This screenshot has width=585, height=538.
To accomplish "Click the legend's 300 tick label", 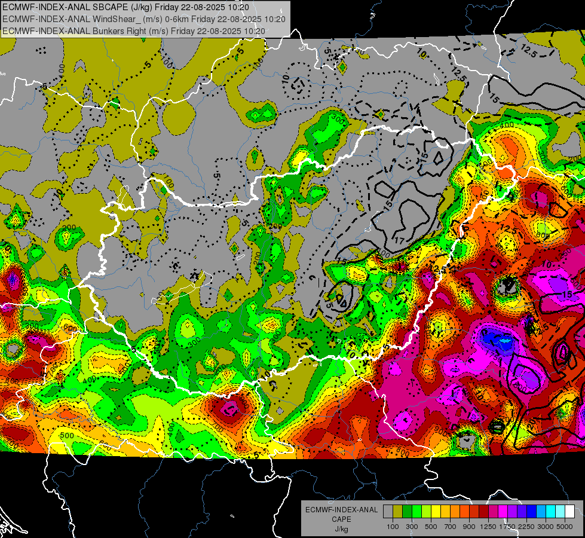I will point(412,527).
